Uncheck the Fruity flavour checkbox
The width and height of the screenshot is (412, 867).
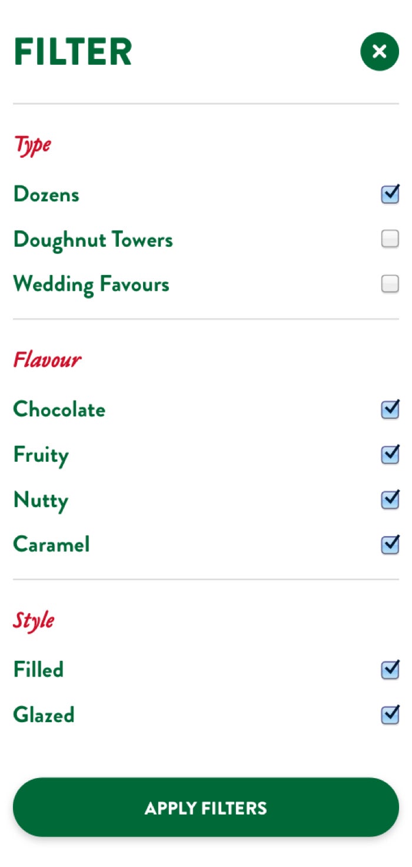(390, 455)
